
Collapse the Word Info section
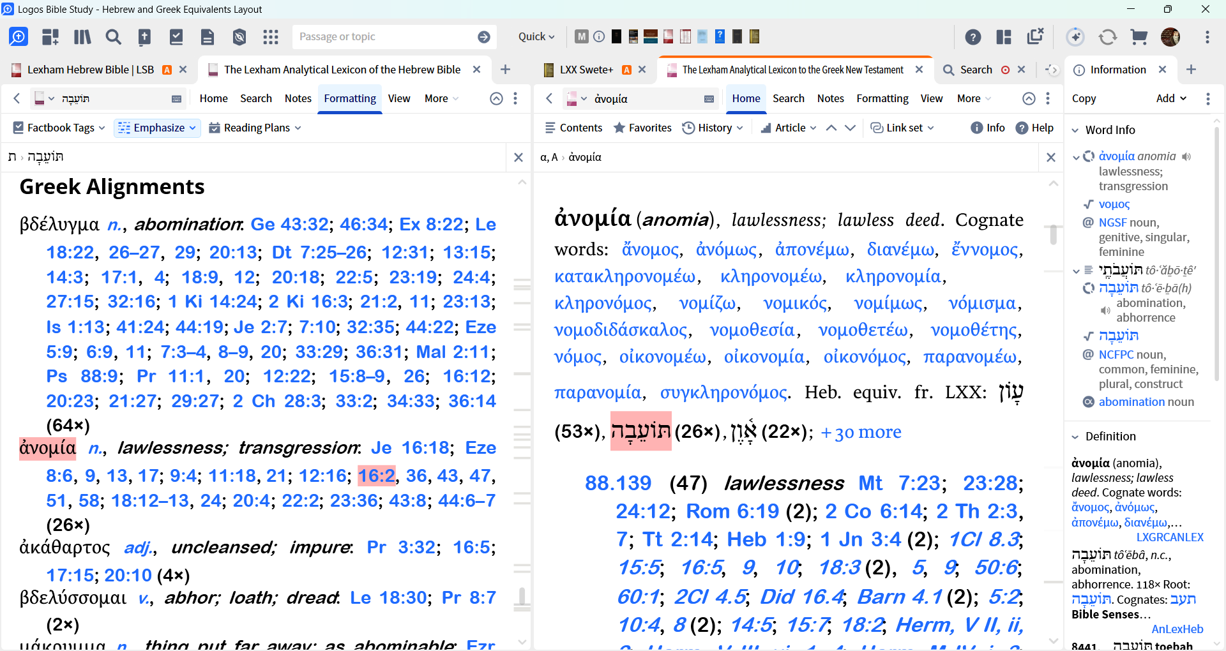pos(1075,130)
